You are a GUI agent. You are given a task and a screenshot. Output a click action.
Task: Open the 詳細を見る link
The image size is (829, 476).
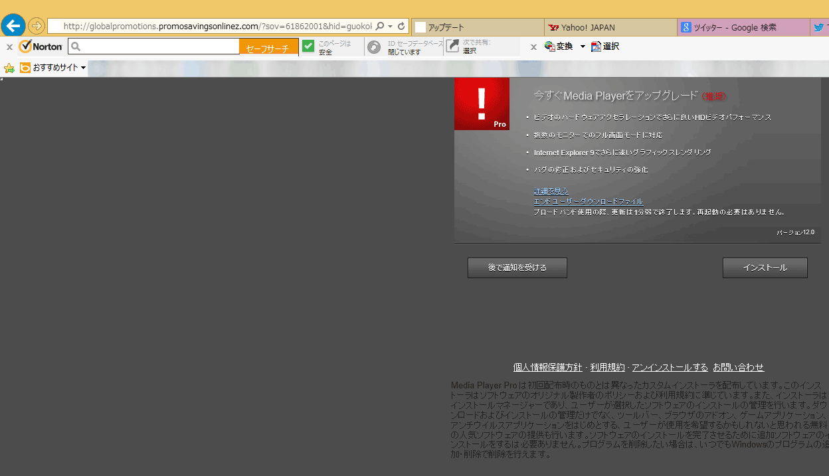(551, 191)
